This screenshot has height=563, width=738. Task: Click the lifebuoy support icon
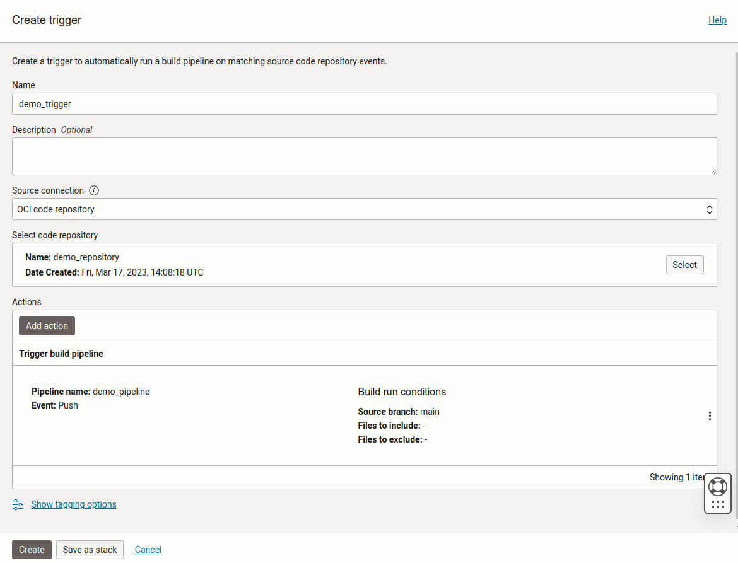coord(718,487)
